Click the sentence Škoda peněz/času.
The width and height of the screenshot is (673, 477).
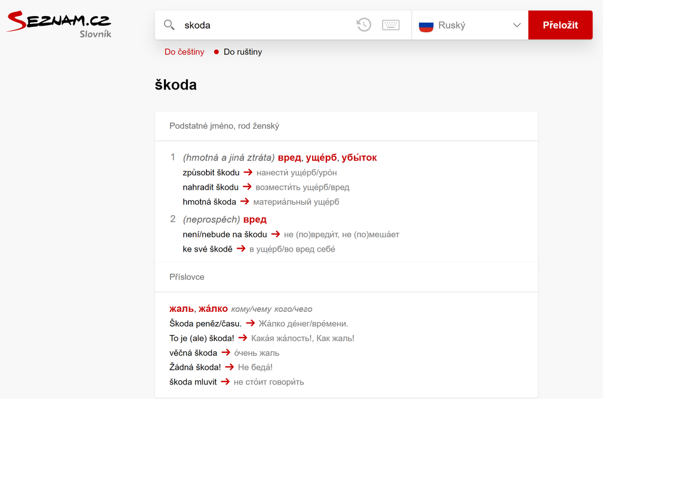[x=205, y=323]
